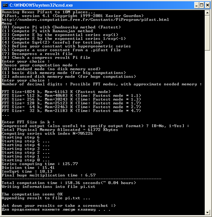212x217 pixels.
Task: Click 'Choose your computation mode :' line
Action: (x=40, y=65)
